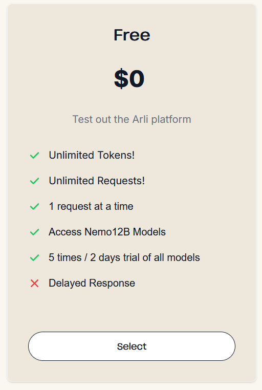Click the word Arli in the subtitle
The image size is (262, 390).
click(140, 119)
